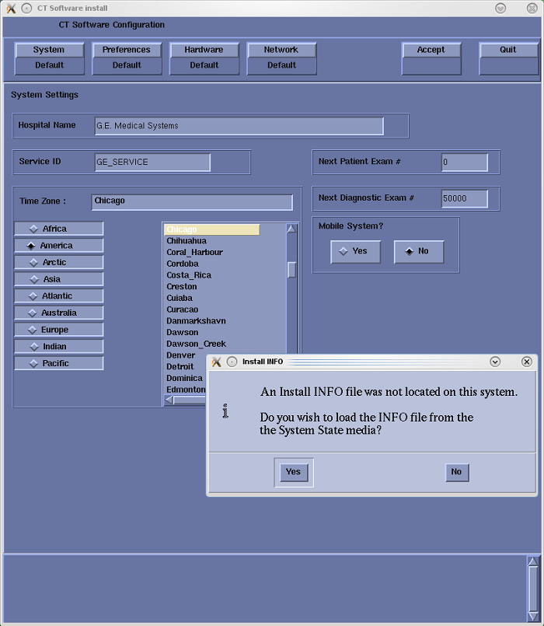Screen dimensions: 544x626
Task: Click the up arrow of the city list scrollbar
Action: click(x=291, y=229)
